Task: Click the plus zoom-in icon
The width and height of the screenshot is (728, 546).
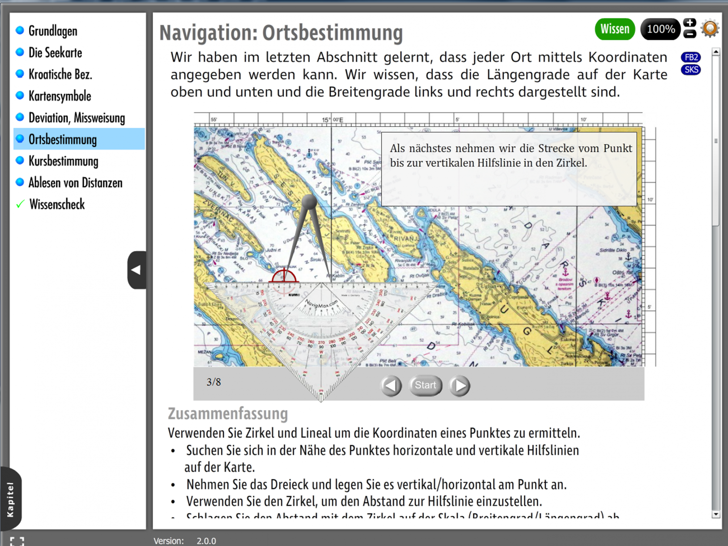Action: [690, 23]
